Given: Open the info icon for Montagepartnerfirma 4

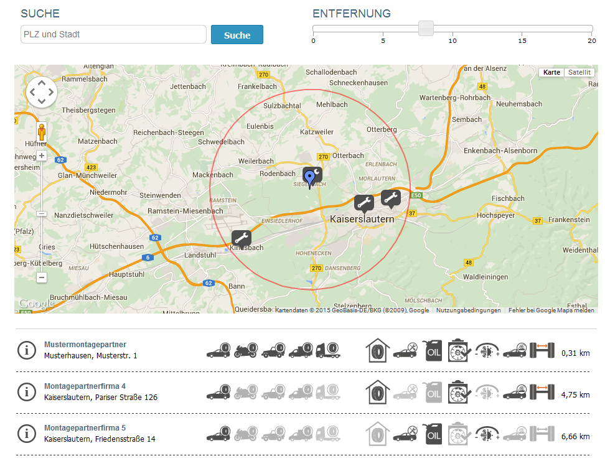Looking at the screenshot, I should tap(26, 392).
